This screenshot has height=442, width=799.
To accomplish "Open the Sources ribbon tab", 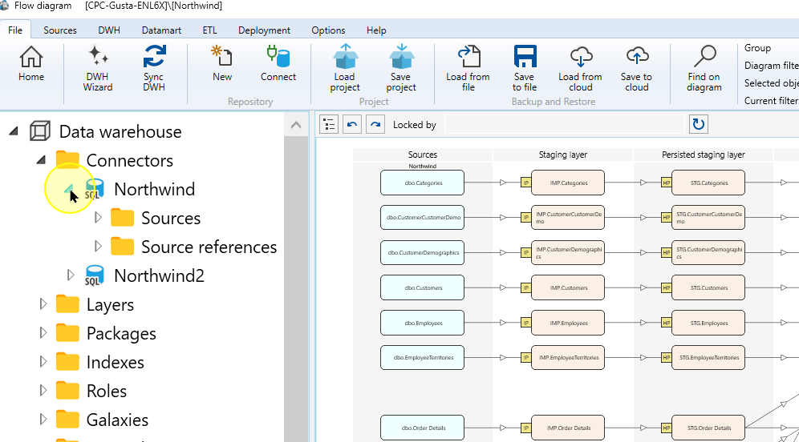I will [x=60, y=30].
